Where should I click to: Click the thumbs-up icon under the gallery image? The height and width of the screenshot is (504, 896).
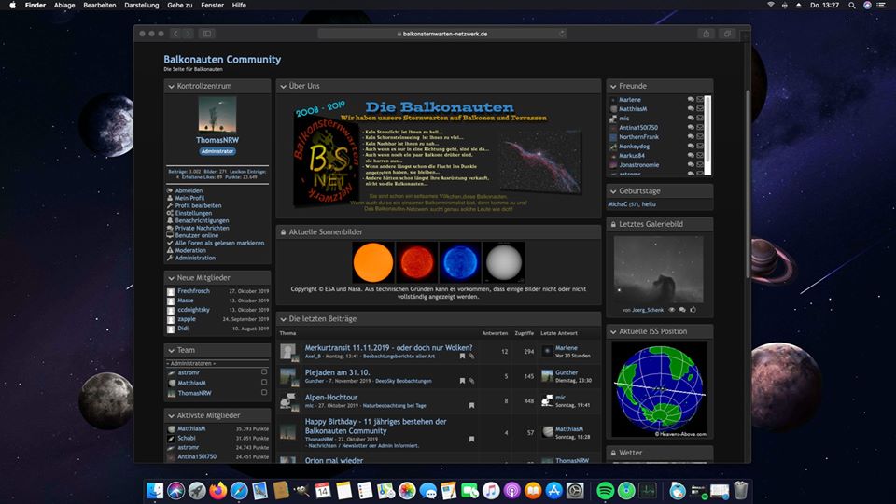click(693, 309)
